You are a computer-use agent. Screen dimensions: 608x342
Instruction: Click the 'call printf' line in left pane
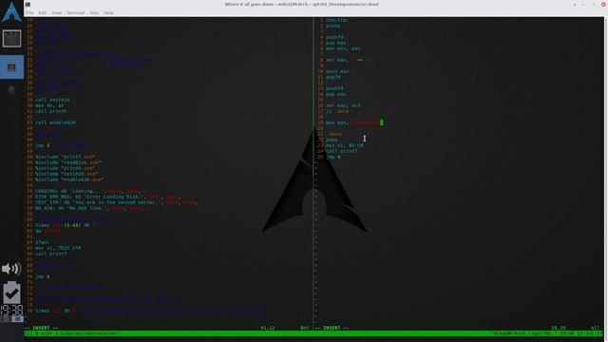coord(51,254)
